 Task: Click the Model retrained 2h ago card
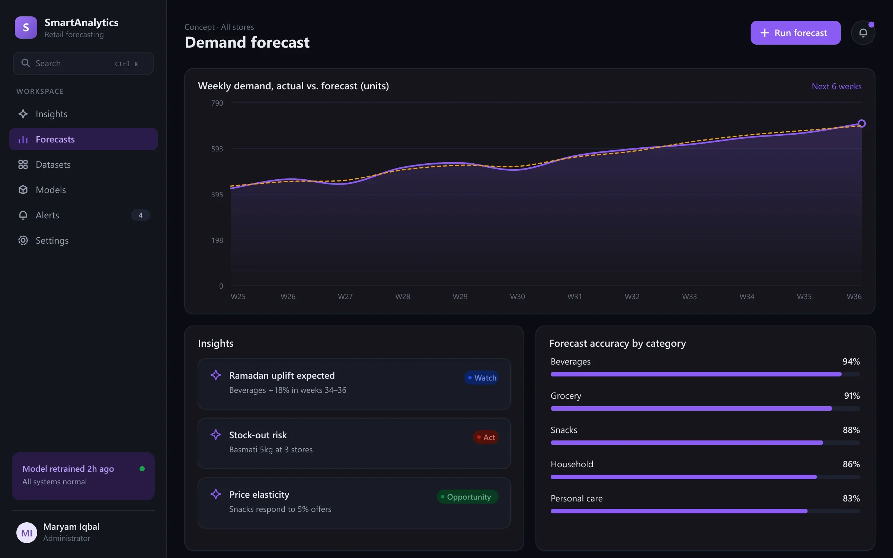click(x=83, y=476)
